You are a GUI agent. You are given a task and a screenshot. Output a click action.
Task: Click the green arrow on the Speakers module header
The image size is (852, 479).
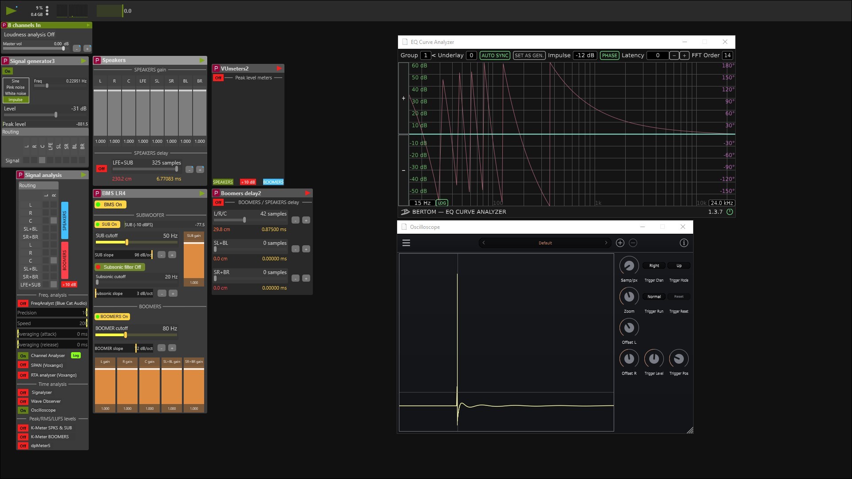(202, 60)
